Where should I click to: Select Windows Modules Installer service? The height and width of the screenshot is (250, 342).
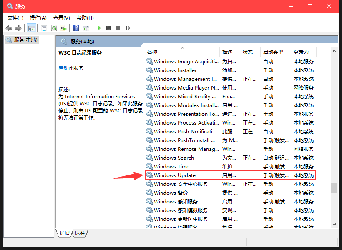pyautogui.click(x=231, y=105)
